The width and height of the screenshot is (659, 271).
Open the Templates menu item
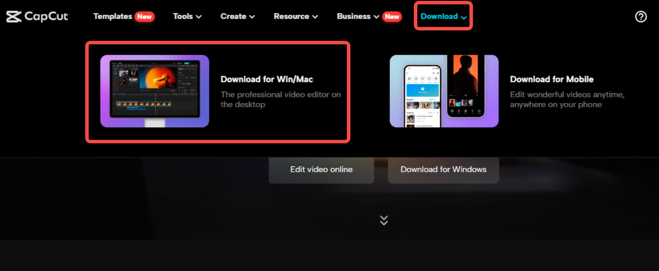(113, 16)
